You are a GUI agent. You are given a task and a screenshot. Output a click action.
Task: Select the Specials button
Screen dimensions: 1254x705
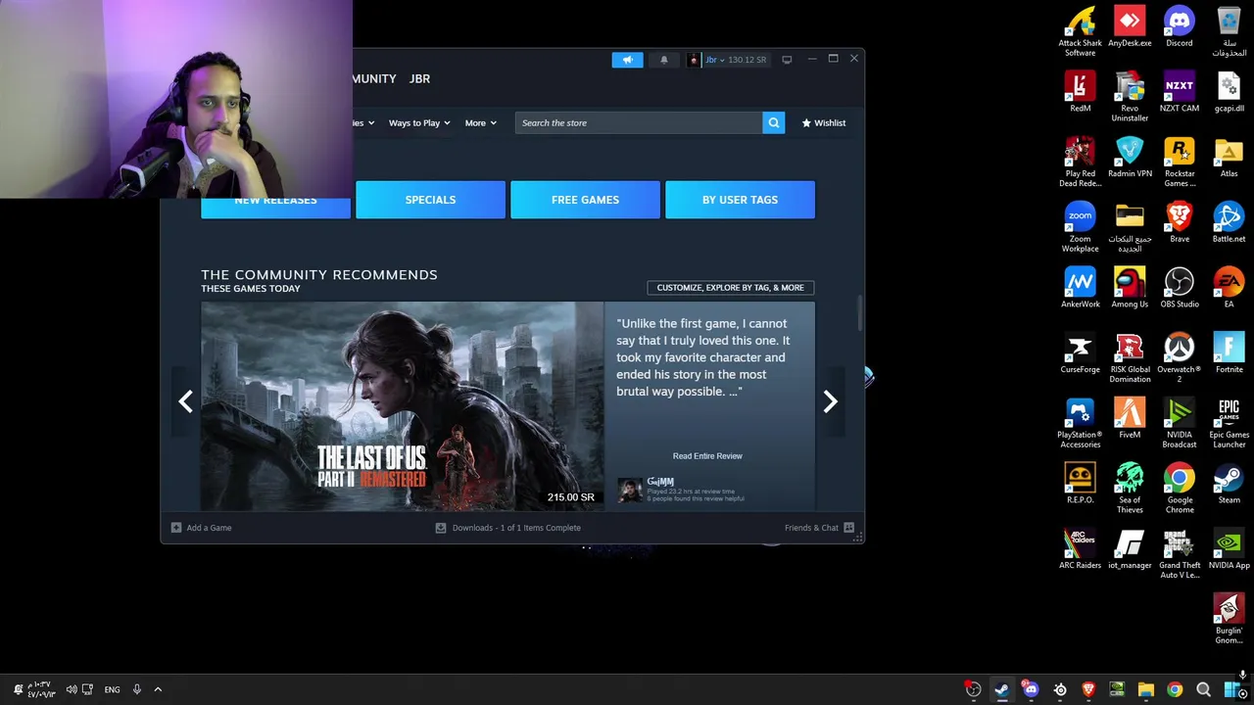pos(430,200)
